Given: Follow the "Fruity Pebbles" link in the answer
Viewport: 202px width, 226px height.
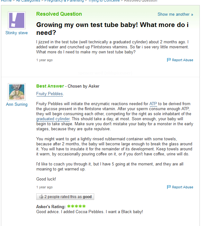Looking at the screenshot, I should click(49, 94).
